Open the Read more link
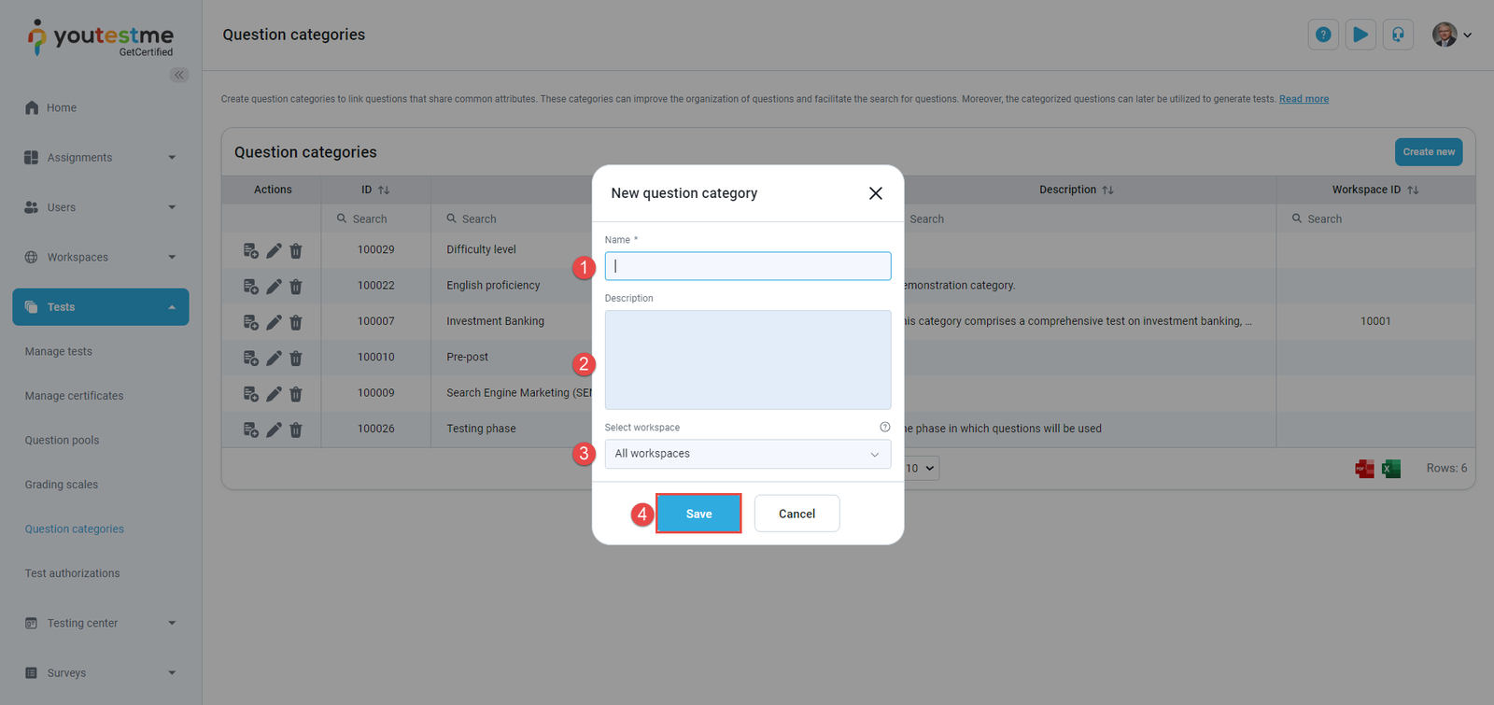The image size is (1494, 705). click(x=1304, y=98)
